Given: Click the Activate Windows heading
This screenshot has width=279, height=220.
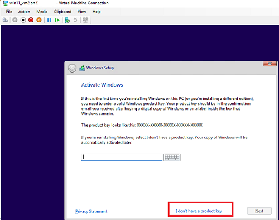Looking at the screenshot, I should [x=102, y=85].
